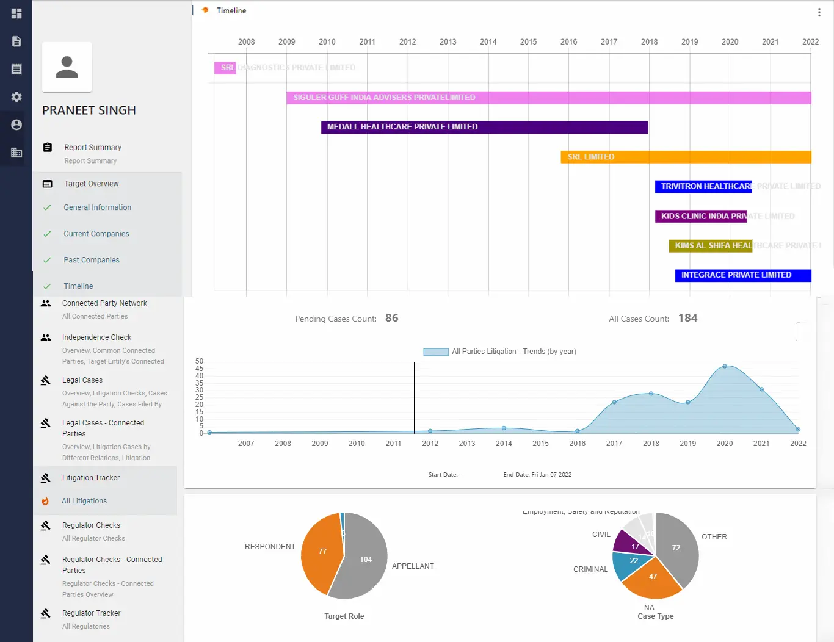This screenshot has height=642, width=834.
Task: Click KIMS AL SHIFA HEALTHCARE timeline bar
Action: click(x=711, y=245)
